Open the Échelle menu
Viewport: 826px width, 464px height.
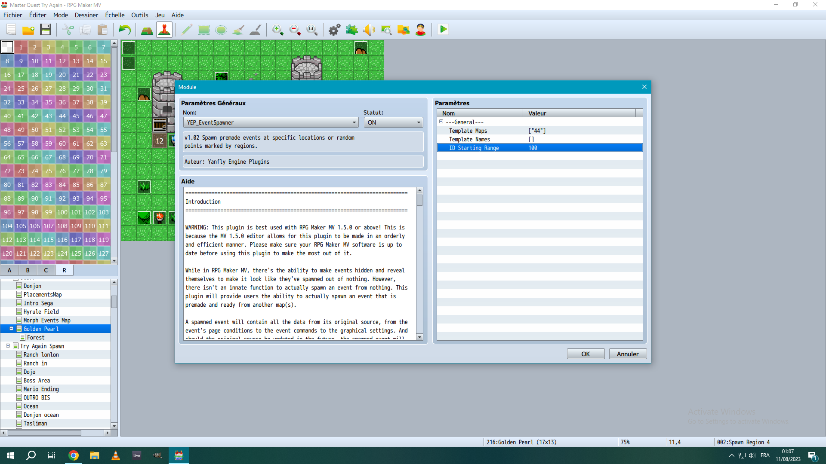(x=115, y=15)
